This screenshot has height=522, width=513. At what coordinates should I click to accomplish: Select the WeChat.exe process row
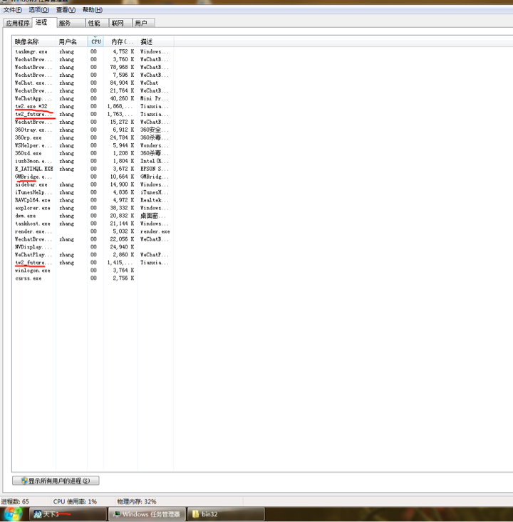click(x=93, y=83)
